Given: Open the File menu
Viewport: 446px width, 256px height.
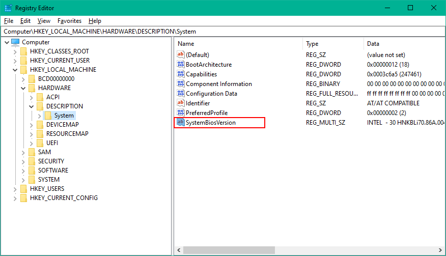Looking at the screenshot, I should [9, 21].
